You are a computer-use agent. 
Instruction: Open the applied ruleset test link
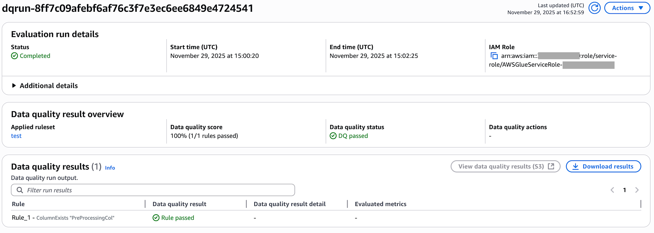coord(16,136)
